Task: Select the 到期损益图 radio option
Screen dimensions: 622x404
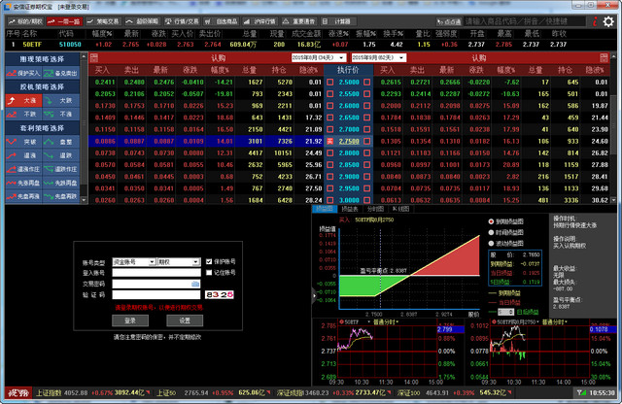Action: pos(490,220)
